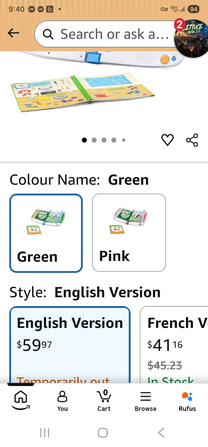Go to third image carousel dot
This screenshot has width=208, height=447.
click(x=104, y=140)
